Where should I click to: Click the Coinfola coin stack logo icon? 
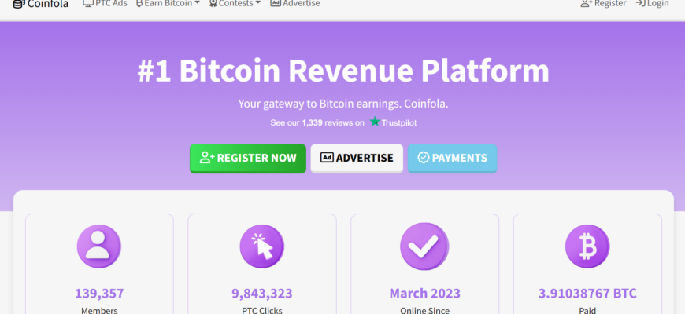19,4
